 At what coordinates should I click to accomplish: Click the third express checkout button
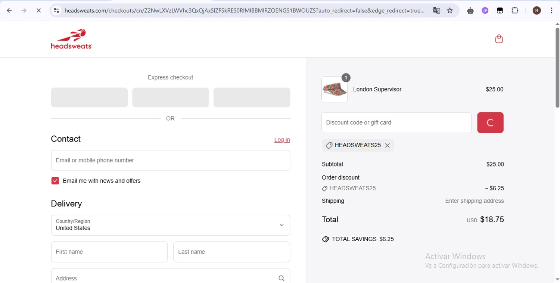[x=252, y=97]
